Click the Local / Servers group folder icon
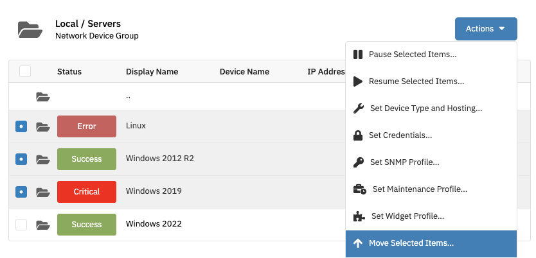This screenshot has width=536, height=258. pyautogui.click(x=30, y=30)
